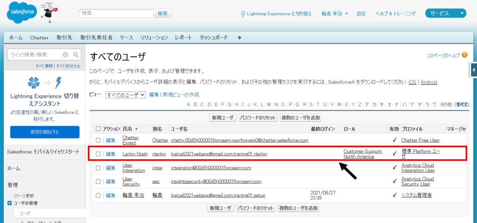Click the 検索 search button
Image resolution: width=477 pixels, height=223 pixels.
click(x=163, y=13)
